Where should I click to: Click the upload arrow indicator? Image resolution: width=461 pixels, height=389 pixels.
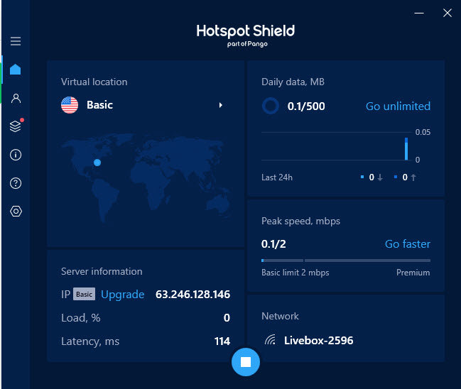pos(413,177)
